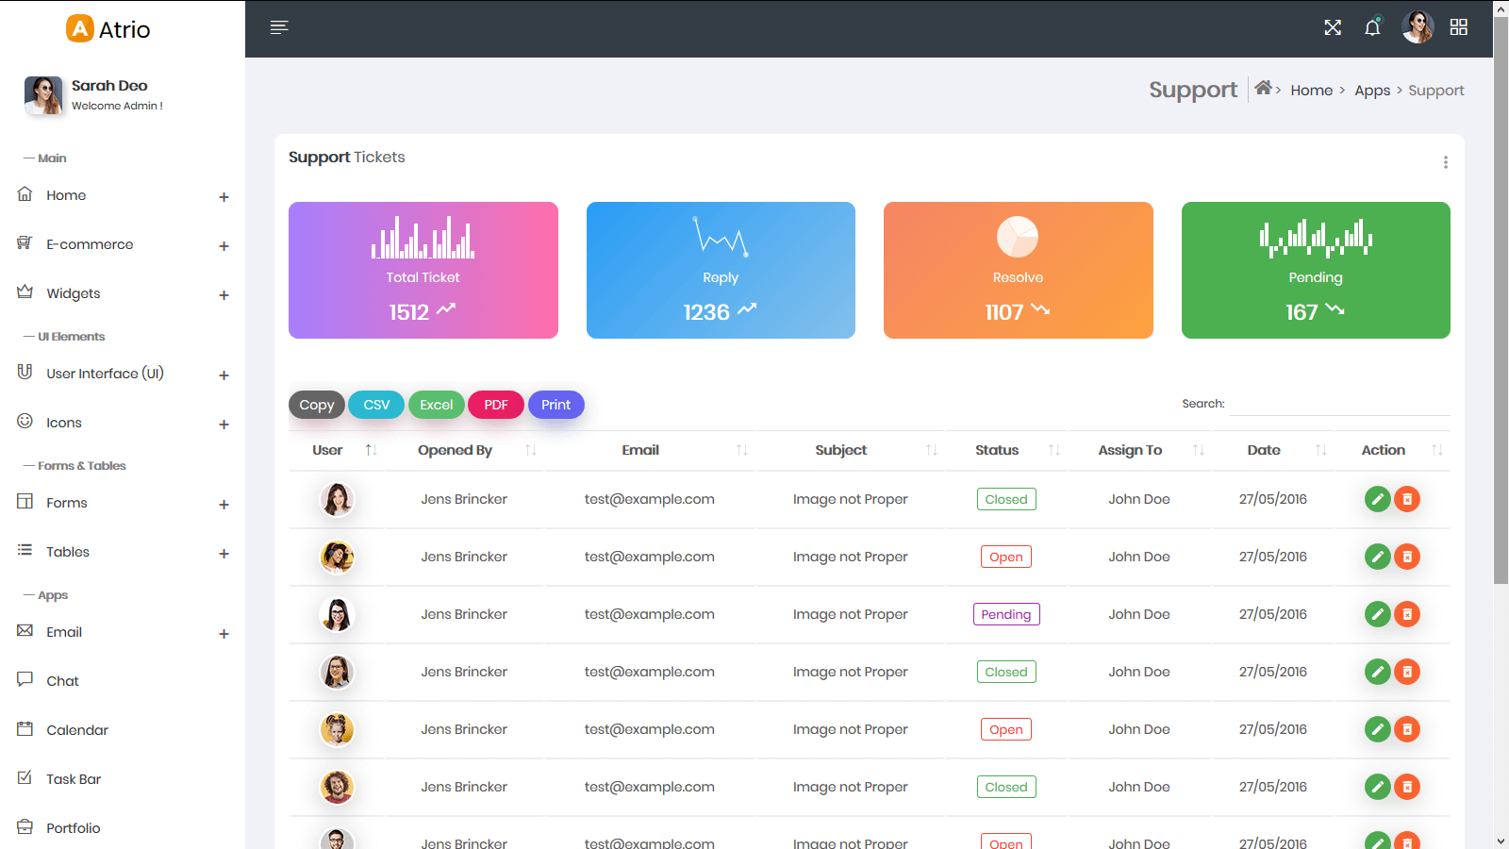Screen dimensions: 1509x849
Task: Open Chat from the sidebar
Action: click(62, 681)
